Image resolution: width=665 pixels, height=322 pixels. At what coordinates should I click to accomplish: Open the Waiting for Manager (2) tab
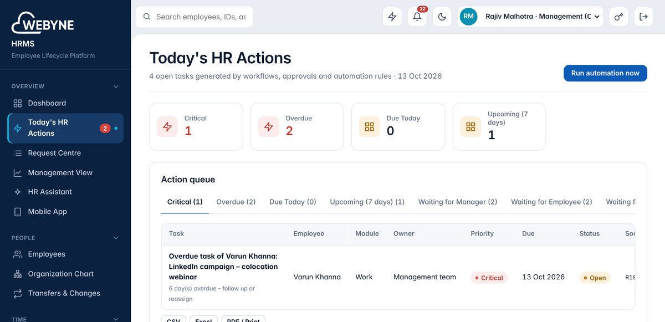coord(458,202)
